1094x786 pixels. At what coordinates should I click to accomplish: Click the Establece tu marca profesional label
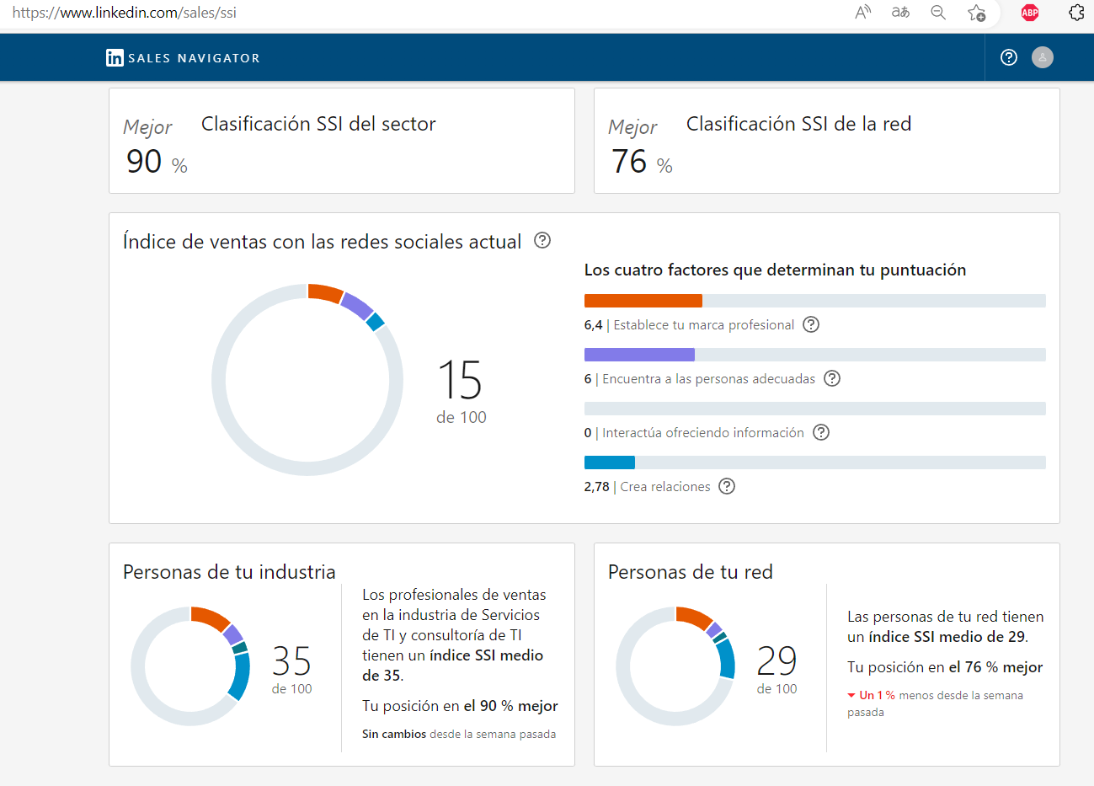click(704, 325)
